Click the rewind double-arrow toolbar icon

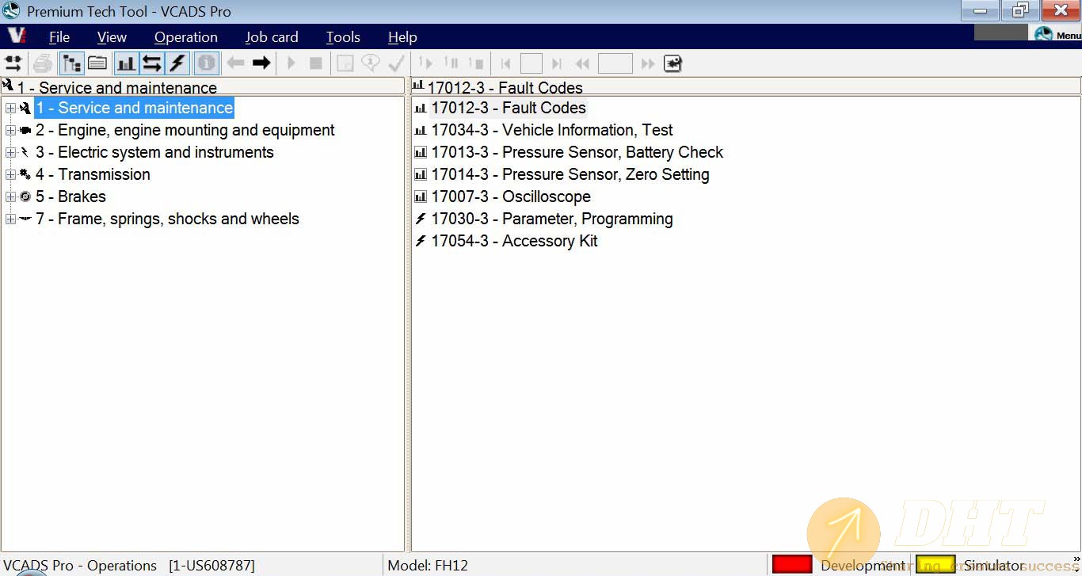coord(582,63)
